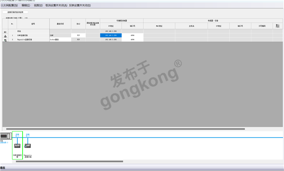Select the highlighted IP address cell in row 1
This screenshot has width=284, height=171.
(111, 36)
